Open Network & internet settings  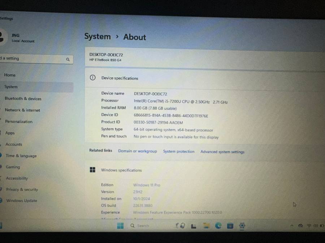click(x=22, y=110)
